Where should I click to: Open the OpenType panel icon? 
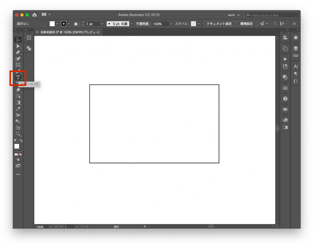(x=296, y=81)
